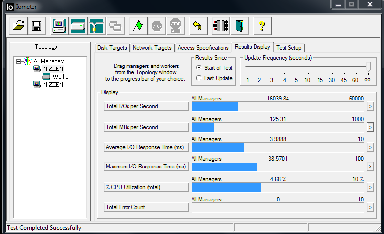Select the Results Display tab
The width and height of the screenshot is (384, 234).
[x=253, y=47]
